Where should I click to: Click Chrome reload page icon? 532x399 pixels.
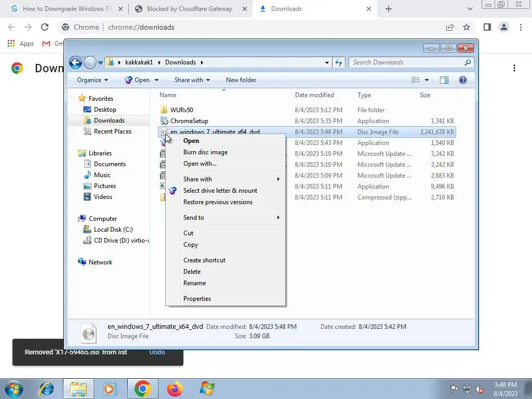(x=45, y=27)
